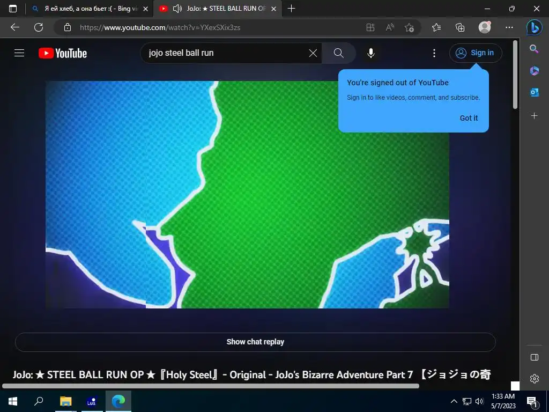
Task: Open the Outlook sidebar icon
Action: click(x=534, y=92)
